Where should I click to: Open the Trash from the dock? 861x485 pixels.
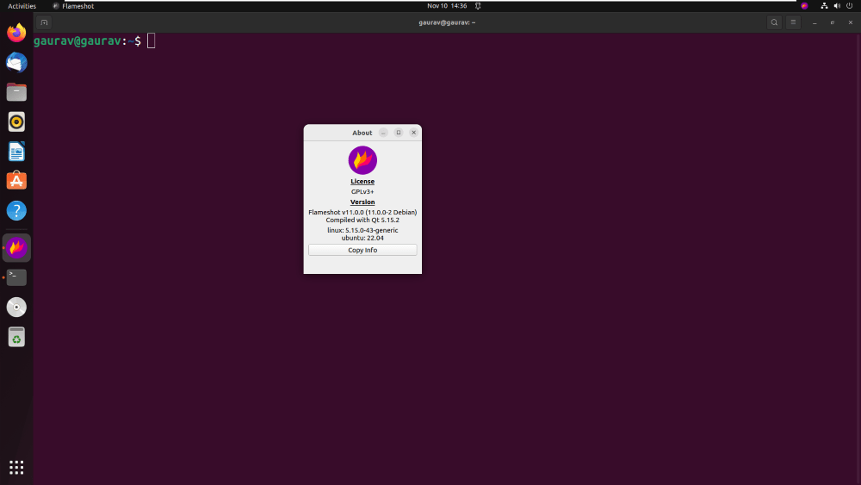[16, 337]
